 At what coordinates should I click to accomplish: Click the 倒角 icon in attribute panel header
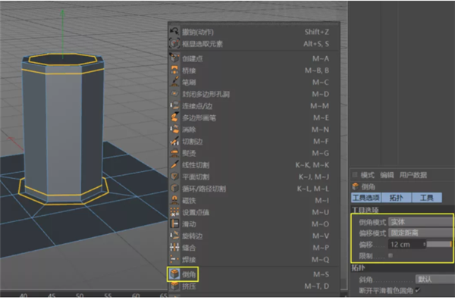point(355,186)
